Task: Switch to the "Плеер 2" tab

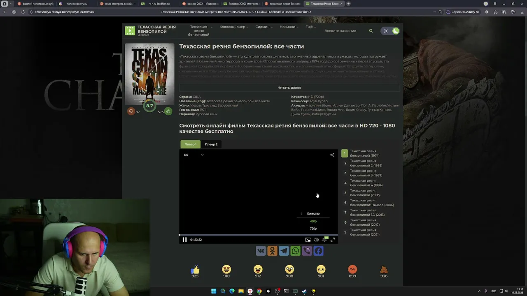Action: point(211,144)
